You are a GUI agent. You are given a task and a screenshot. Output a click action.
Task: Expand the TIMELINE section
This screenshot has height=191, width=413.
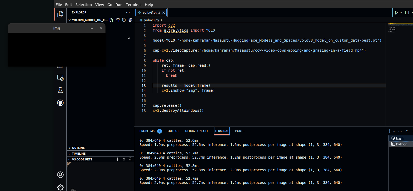point(79,154)
